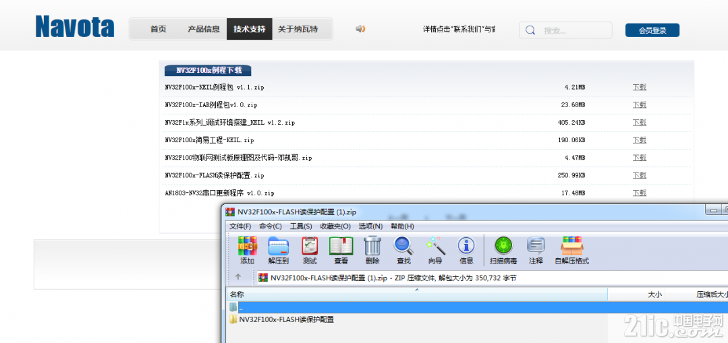Click the search magnifier icon on Navota page

(531, 30)
